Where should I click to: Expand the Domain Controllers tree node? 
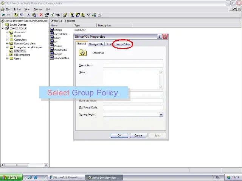point(7,43)
